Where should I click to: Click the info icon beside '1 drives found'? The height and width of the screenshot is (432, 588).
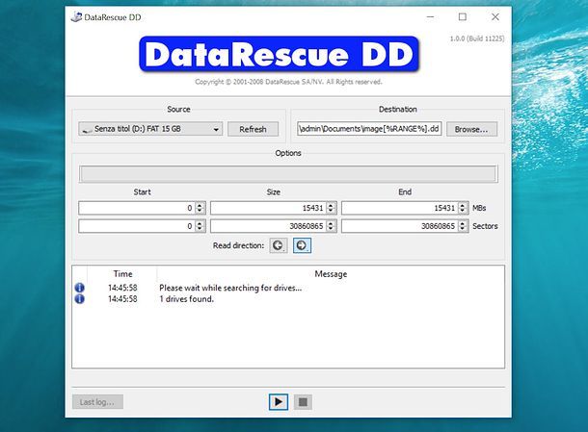point(79,298)
